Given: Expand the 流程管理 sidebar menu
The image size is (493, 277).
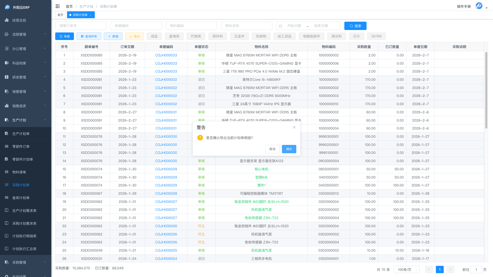Looking at the screenshot, I should click(25, 34).
